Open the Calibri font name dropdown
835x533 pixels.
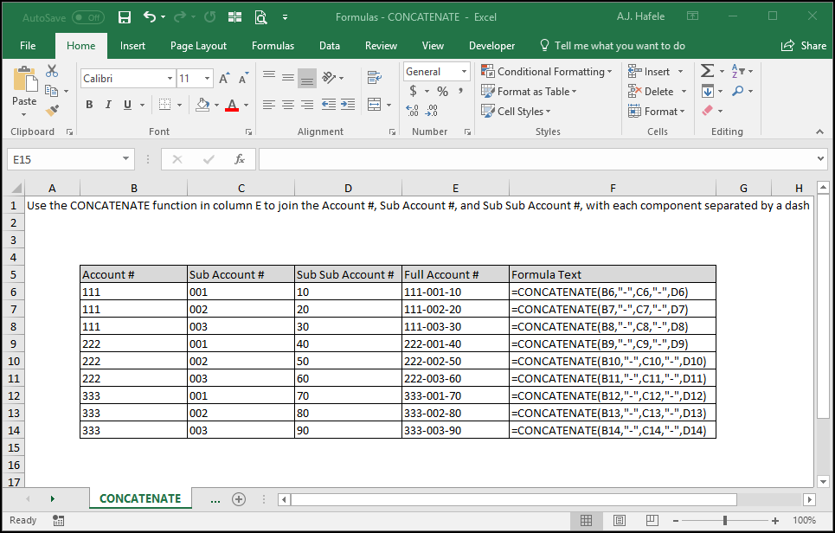(170, 78)
